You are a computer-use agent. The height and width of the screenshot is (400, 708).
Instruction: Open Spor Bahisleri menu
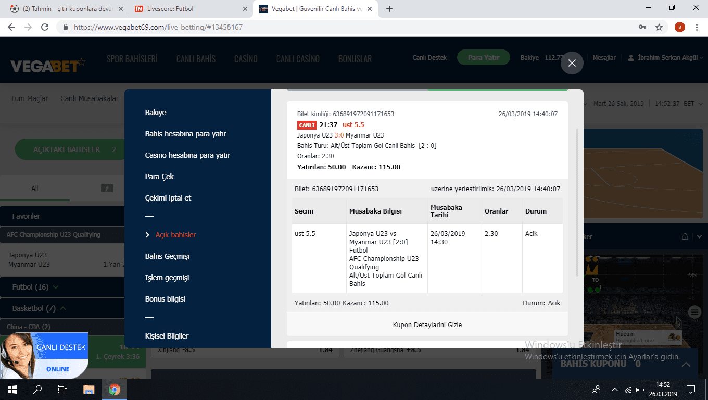coord(132,59)
